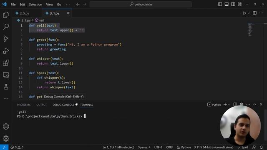Show more menus with title bar ellipsis
The image size is (267, 150).
coord(68,4)
